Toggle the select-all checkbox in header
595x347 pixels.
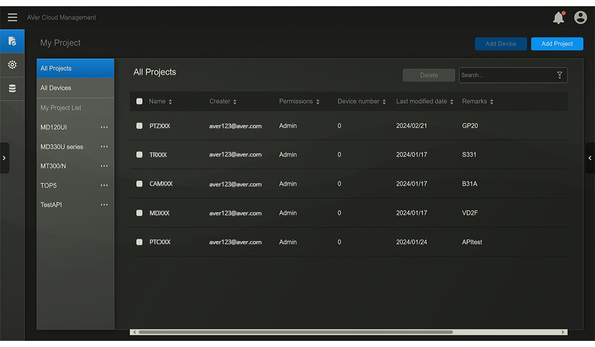click(x=139, y=101)
